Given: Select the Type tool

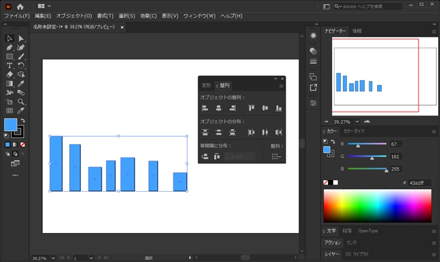Looking at the screenshot, I should [10, 66].
